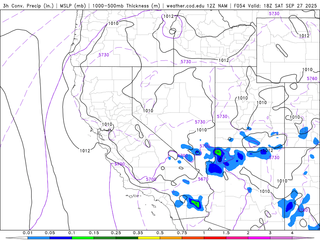Click the magenta 2–3 legend swatch
The width and height of the screenshot is (320, 240).
tap(259, 238)
